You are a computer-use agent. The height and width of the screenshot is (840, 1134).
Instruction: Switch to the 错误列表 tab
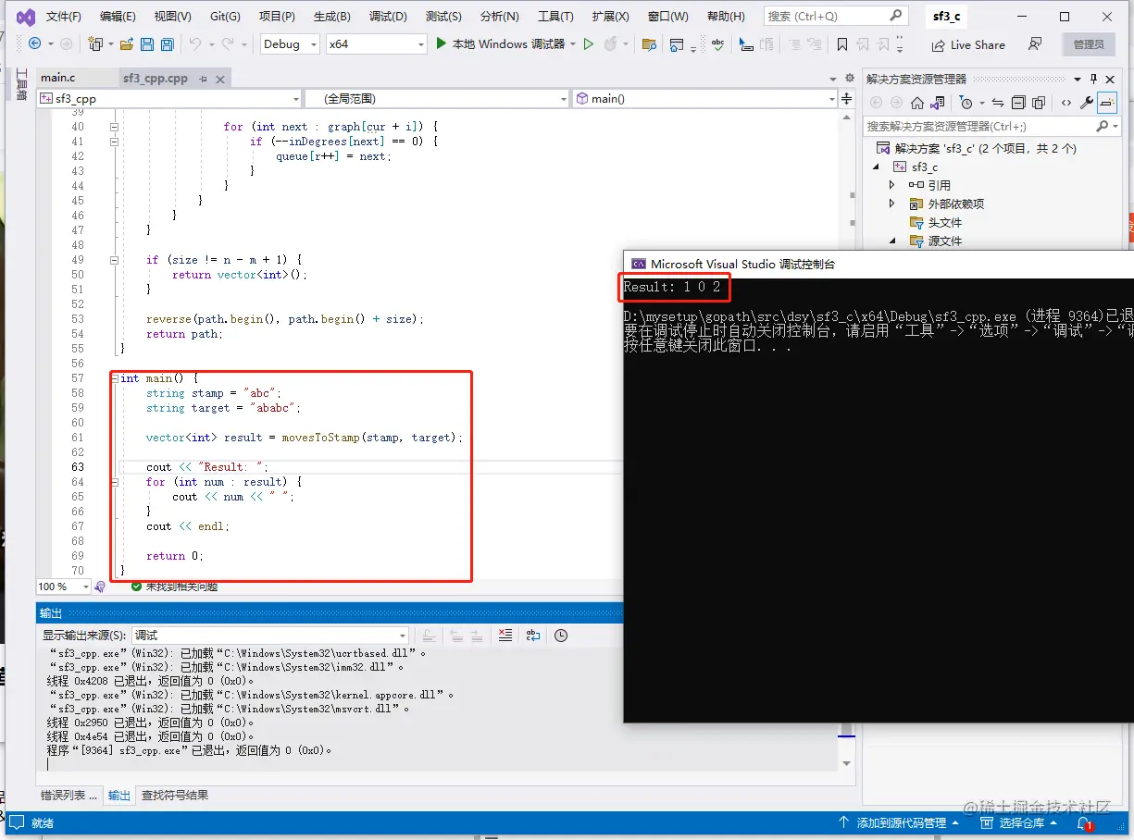pyautogui.click(x=69, y=795)
